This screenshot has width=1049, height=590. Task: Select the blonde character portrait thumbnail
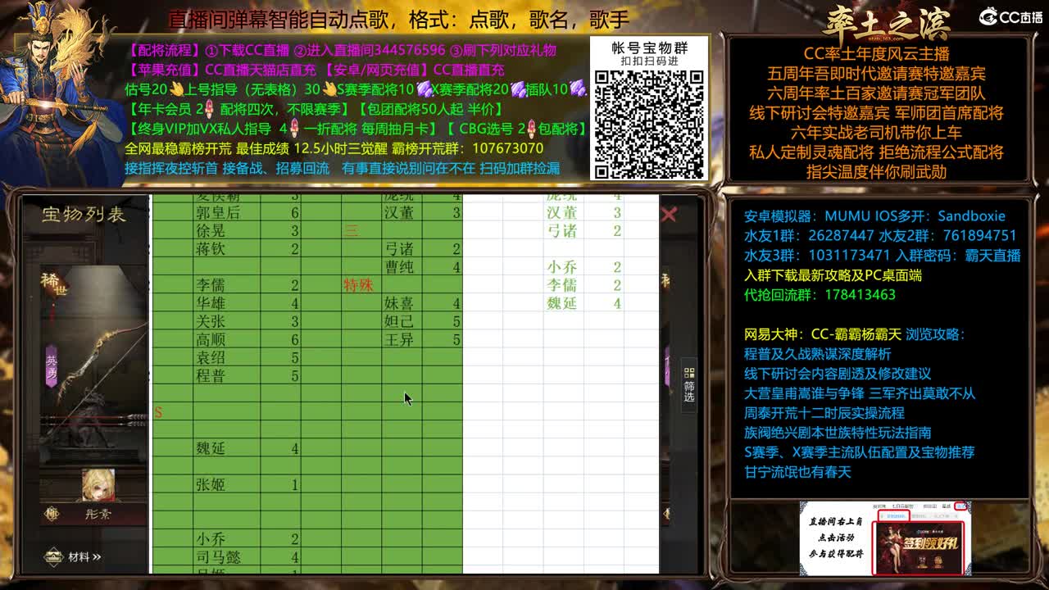pos(98,485)
